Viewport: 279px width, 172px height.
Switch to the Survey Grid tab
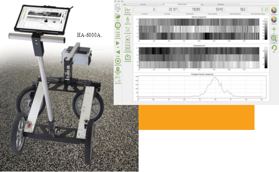(143, 4)
